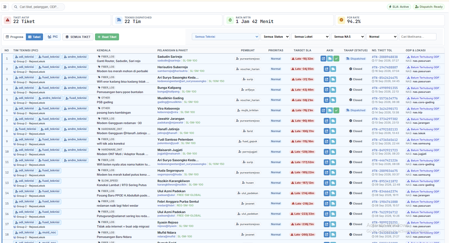Image resolution: width=449 pixels, height=243 pixels.
Task: Click the Dispatched status for Sadudin Sarirejo
Action: (356, 59)
